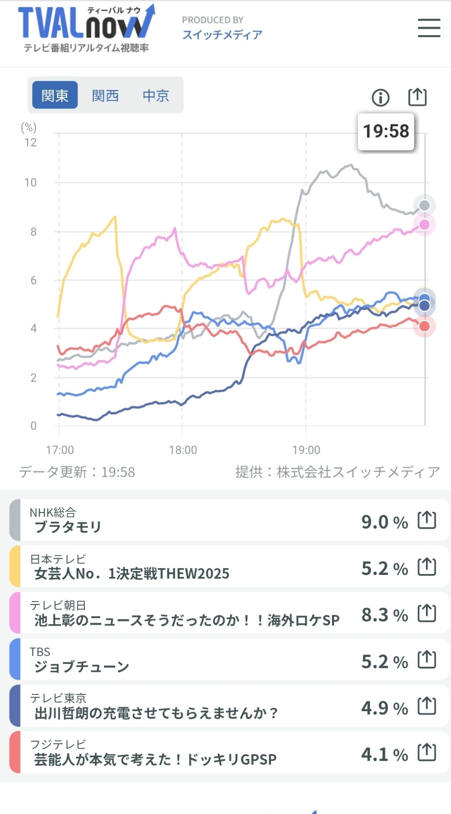Open the スイッチメディア producer link
The image size is (451, 814).
point(222,34)
